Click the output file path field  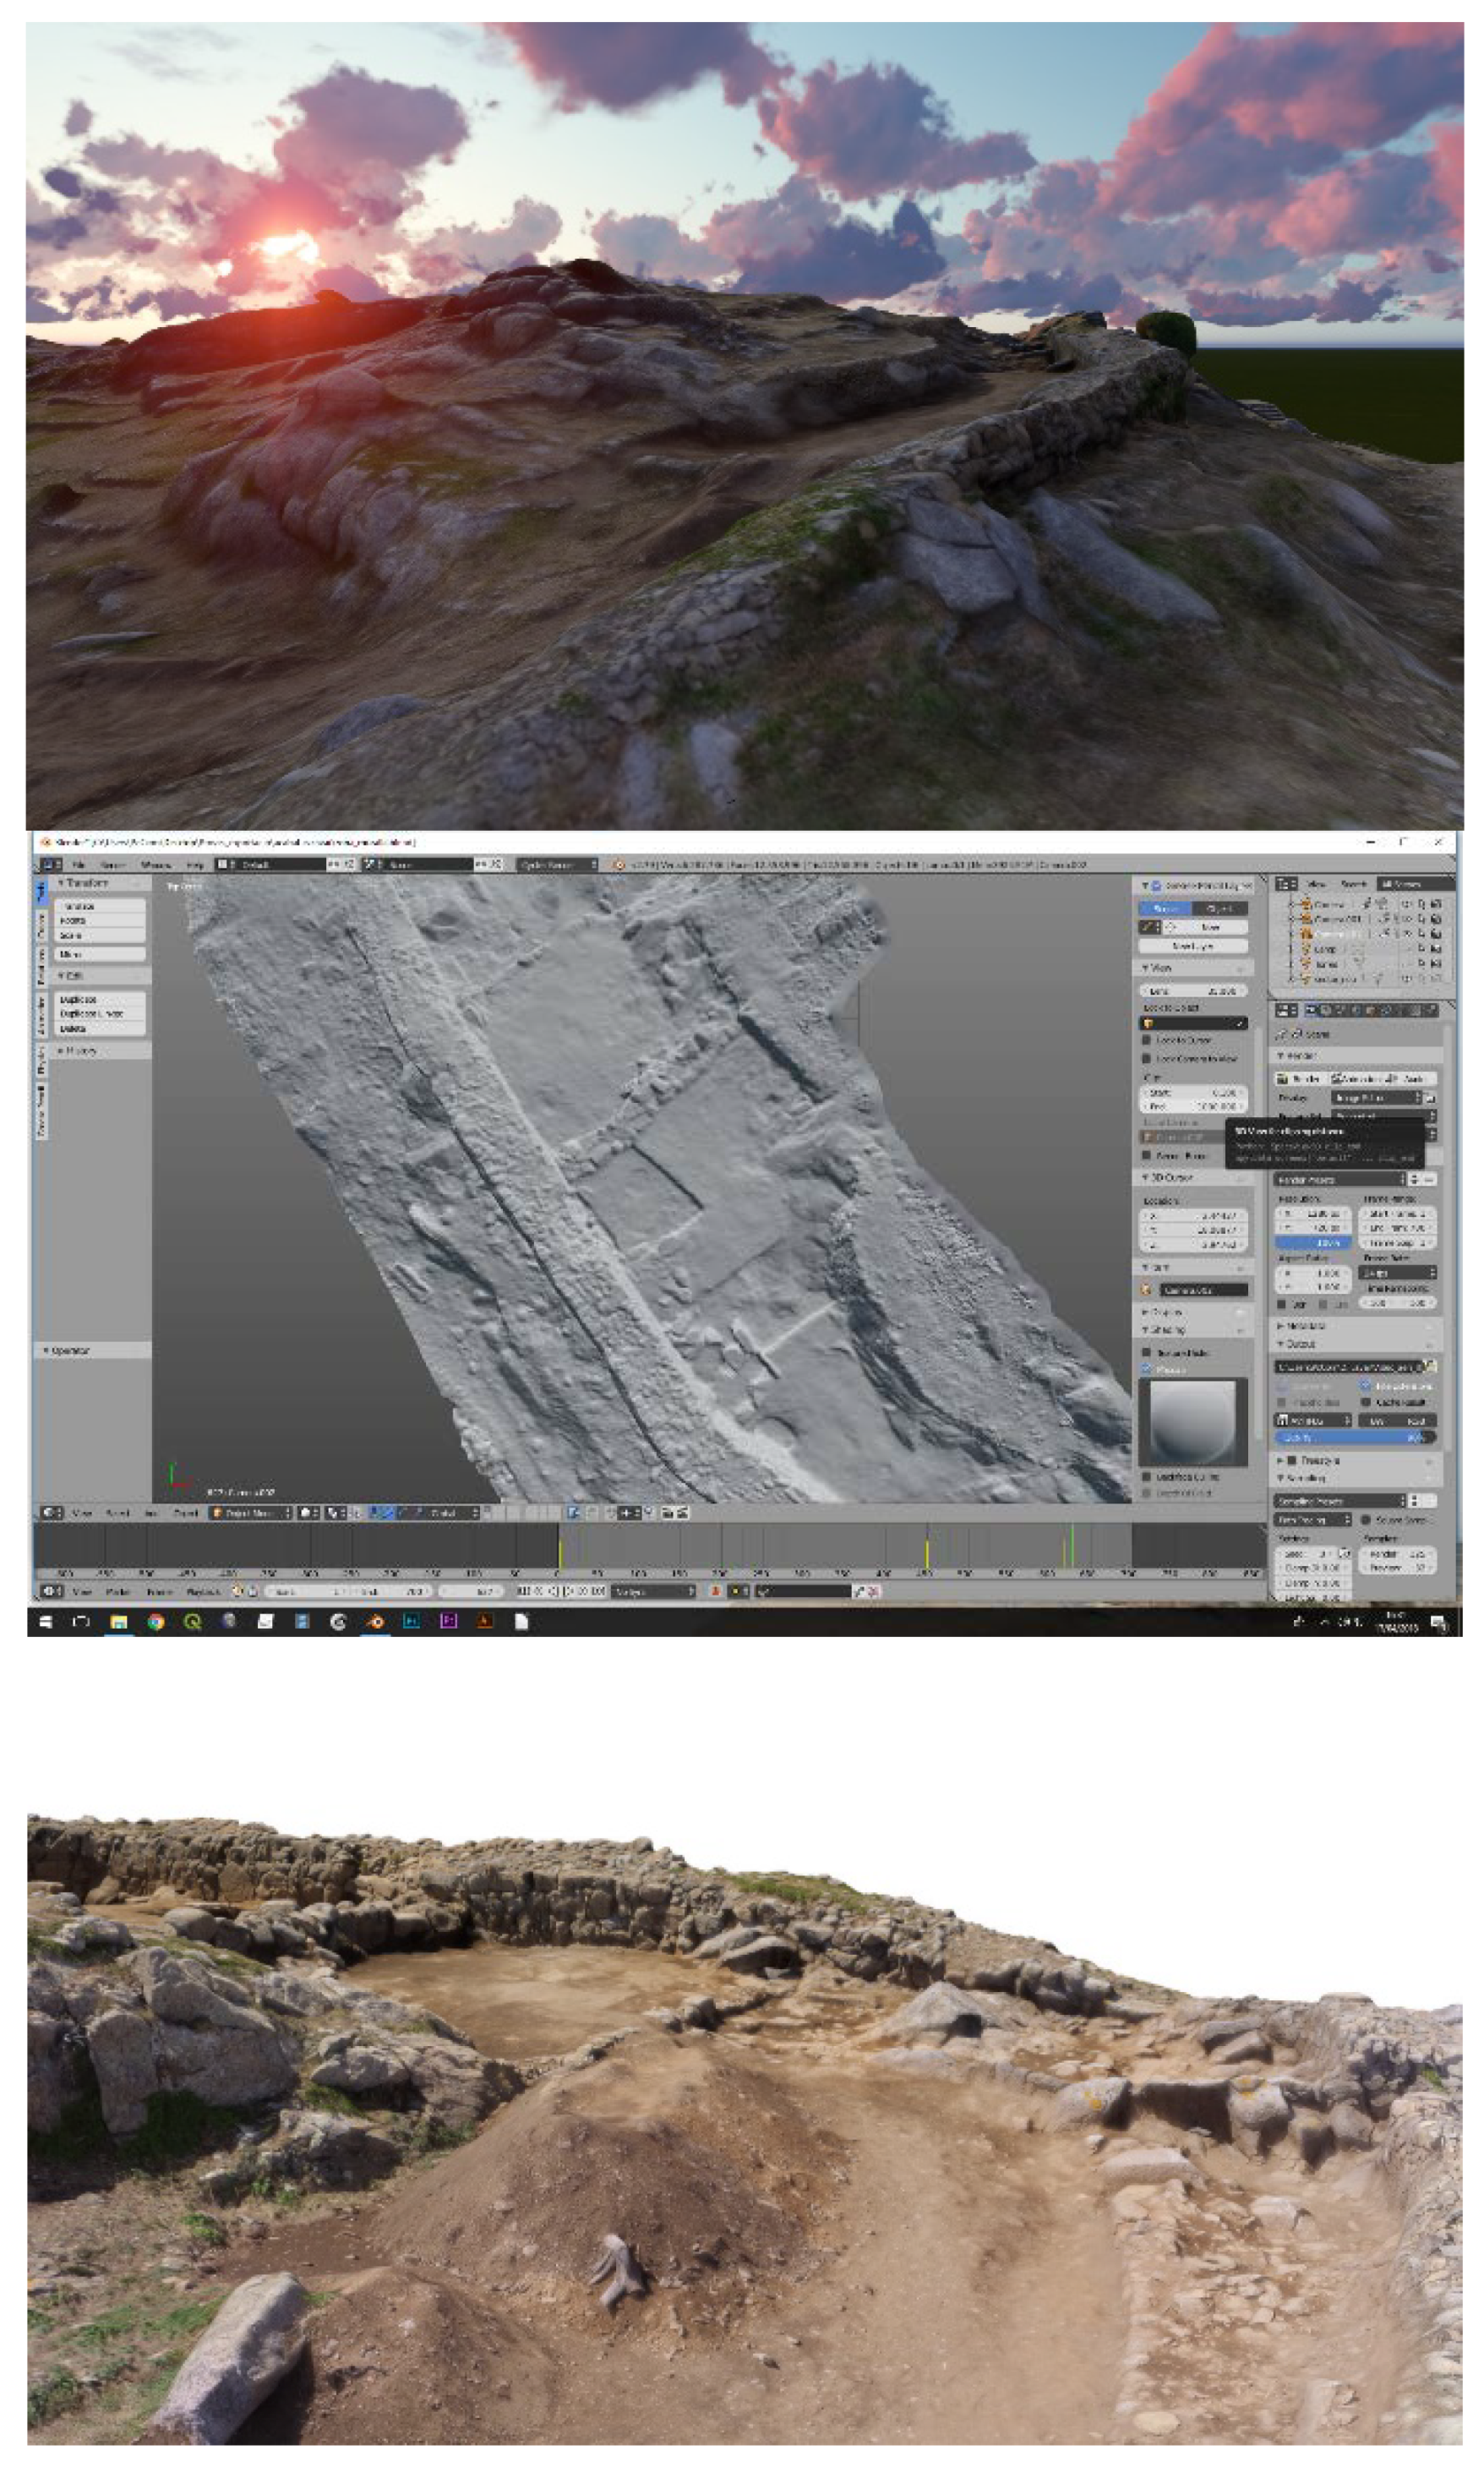(1348, 1366)
